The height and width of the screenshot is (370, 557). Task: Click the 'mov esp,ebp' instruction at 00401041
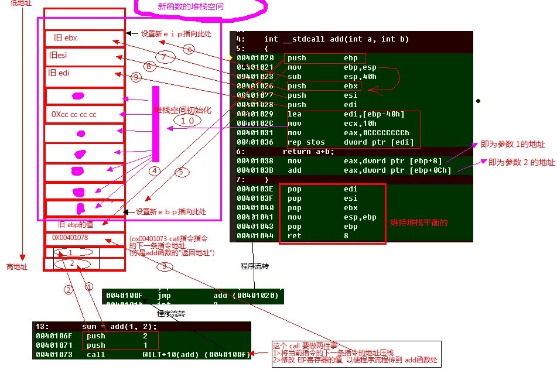click(332, 217)
